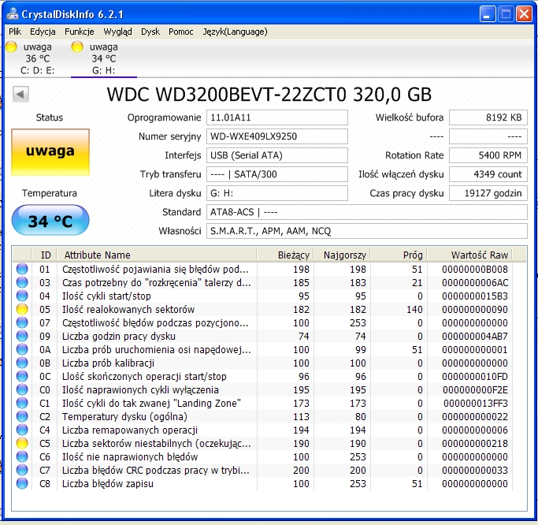
Task: Click the Własności field S.M.A.R.T., APM, AAM, NCQ
Action: (x=367, y=231)
